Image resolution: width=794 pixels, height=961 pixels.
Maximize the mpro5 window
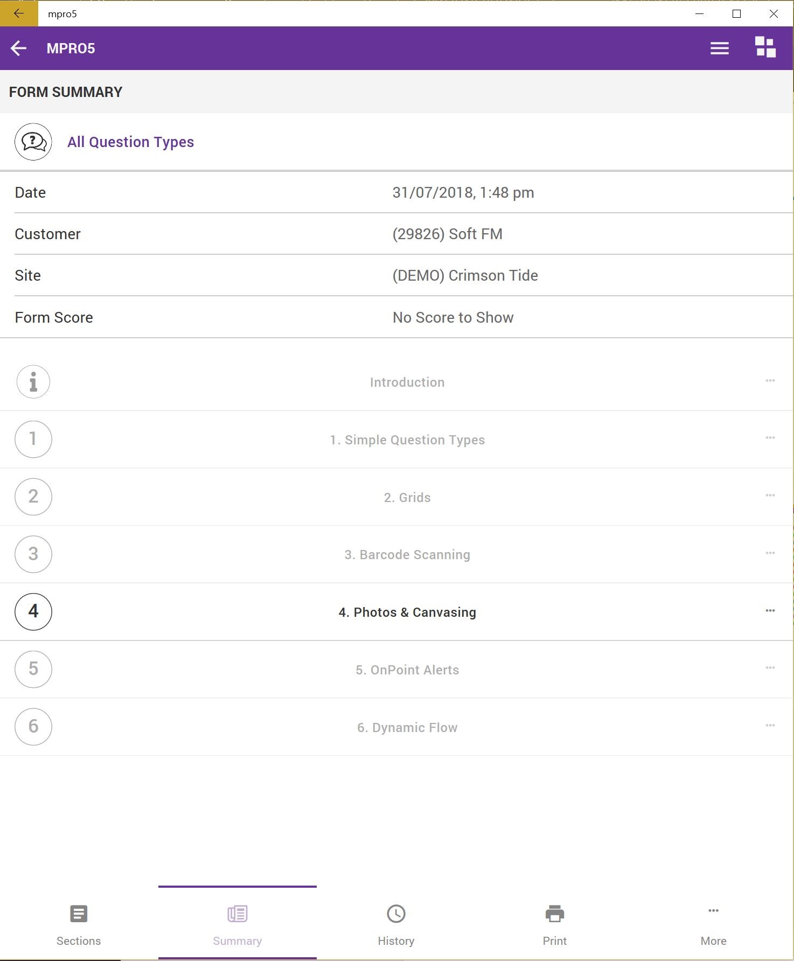(736, 13)
